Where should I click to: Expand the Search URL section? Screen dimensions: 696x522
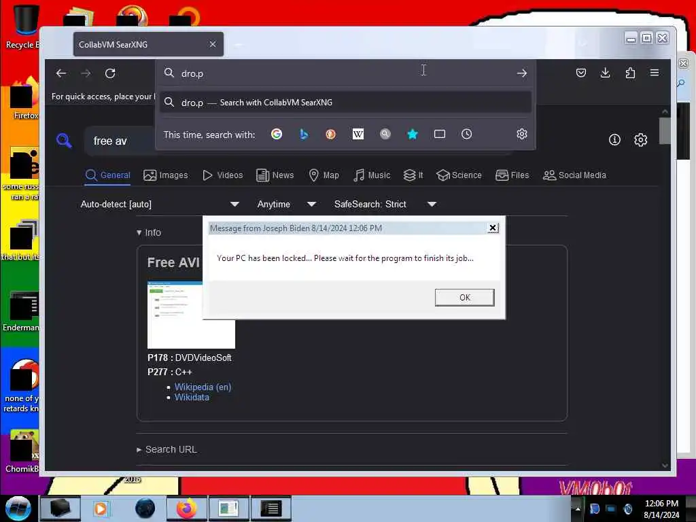tap(167, 450)
